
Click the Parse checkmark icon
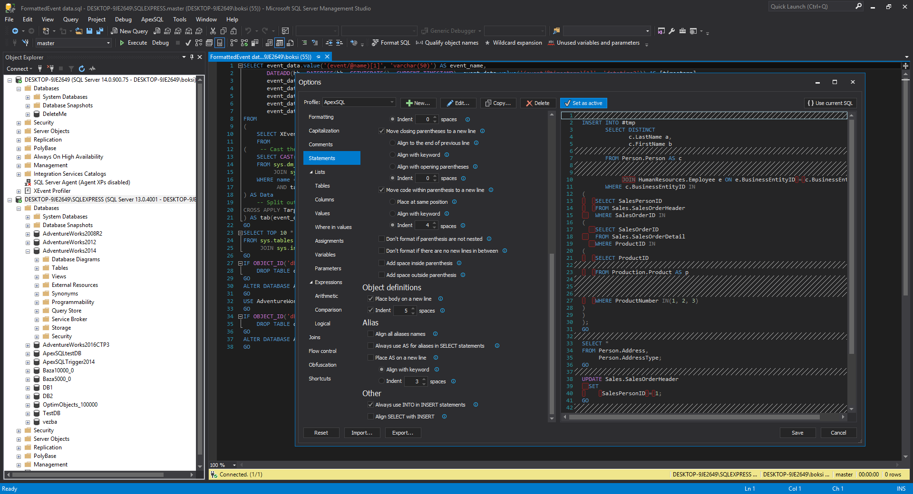tap(188, 43)
